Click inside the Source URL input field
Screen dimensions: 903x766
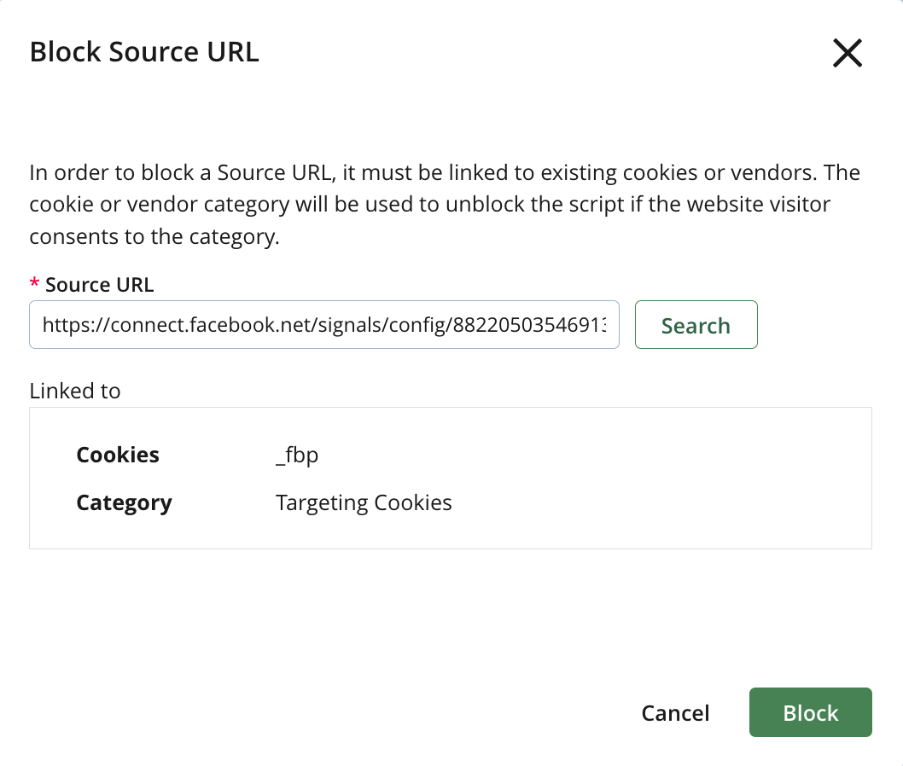324,325
